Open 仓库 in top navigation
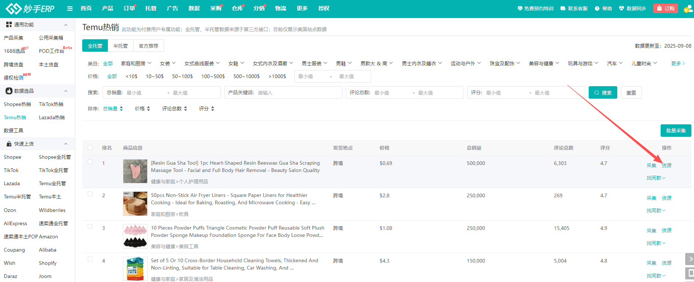Screen dimensions: 694x282 237,8
